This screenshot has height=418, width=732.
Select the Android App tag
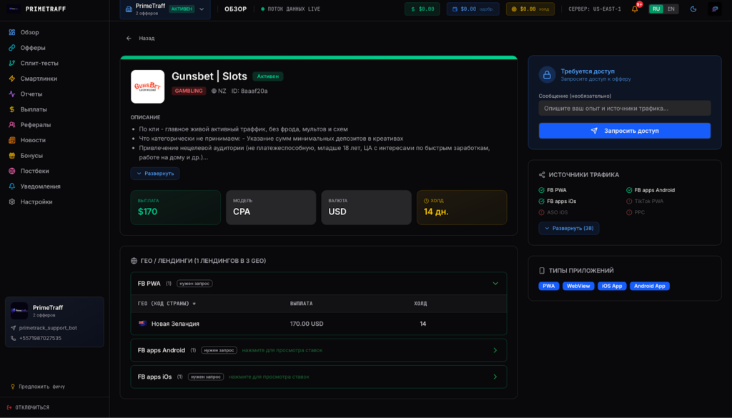coord(649,286)
